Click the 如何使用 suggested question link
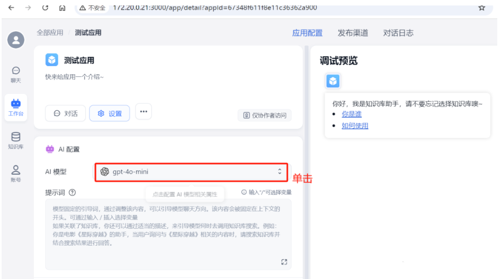 coord(355,126)
